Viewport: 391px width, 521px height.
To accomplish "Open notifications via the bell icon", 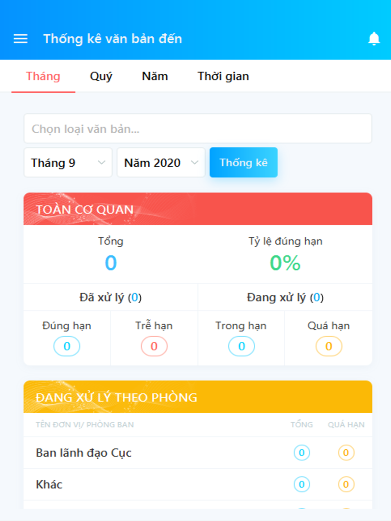I will tap(374, 39).
